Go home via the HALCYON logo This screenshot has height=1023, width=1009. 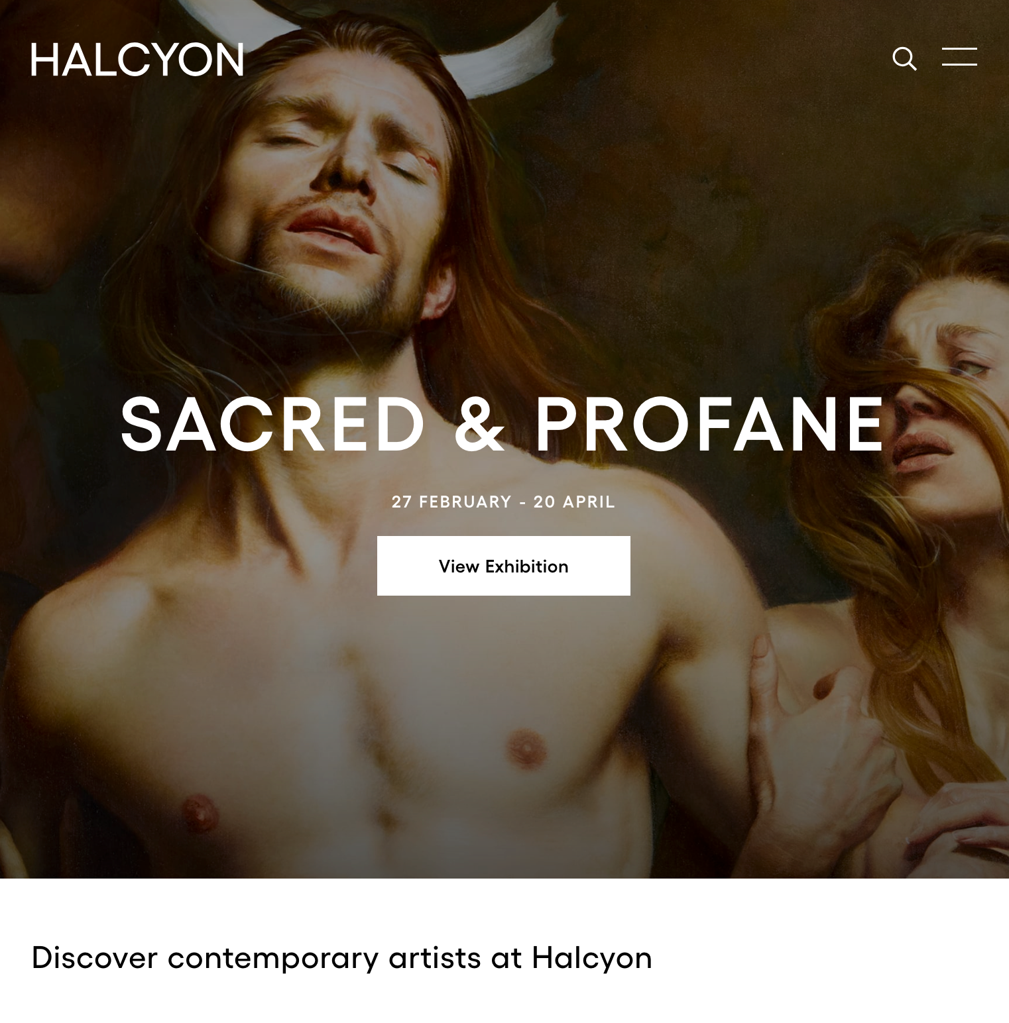coord(137,60)
